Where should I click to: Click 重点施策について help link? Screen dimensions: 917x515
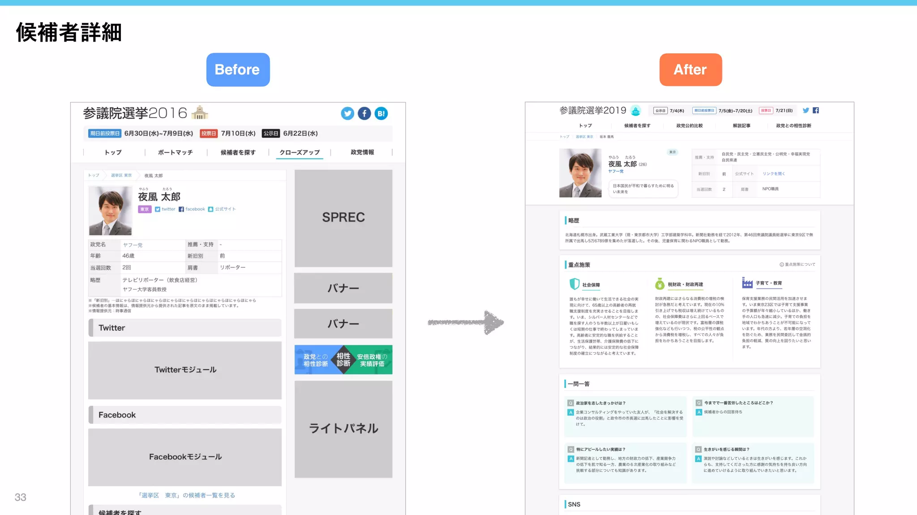[800, 265]
